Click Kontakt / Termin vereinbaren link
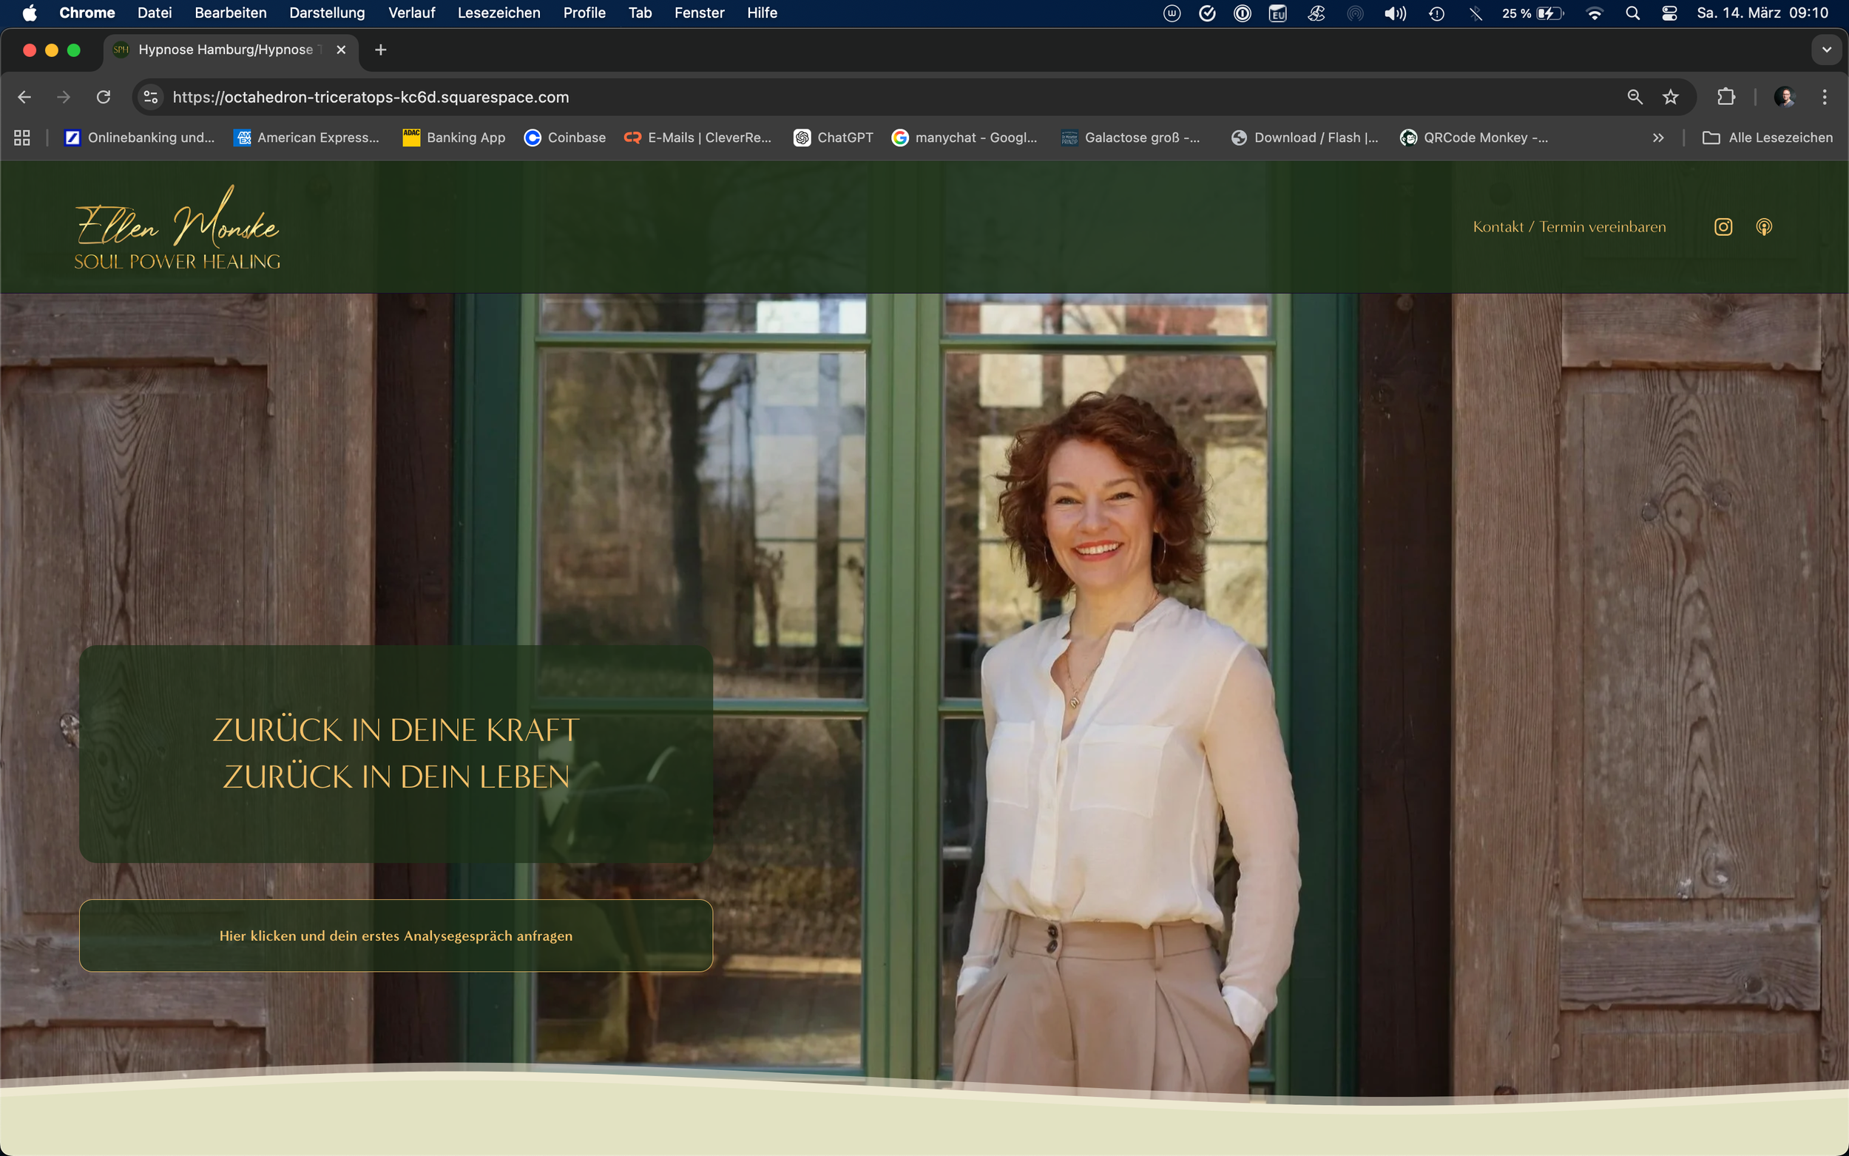The image size is (1849, 1156). pos(1569,227)
